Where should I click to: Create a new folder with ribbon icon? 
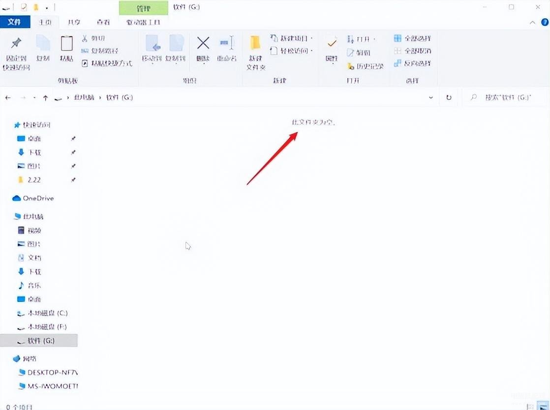[x=255, y=43]
